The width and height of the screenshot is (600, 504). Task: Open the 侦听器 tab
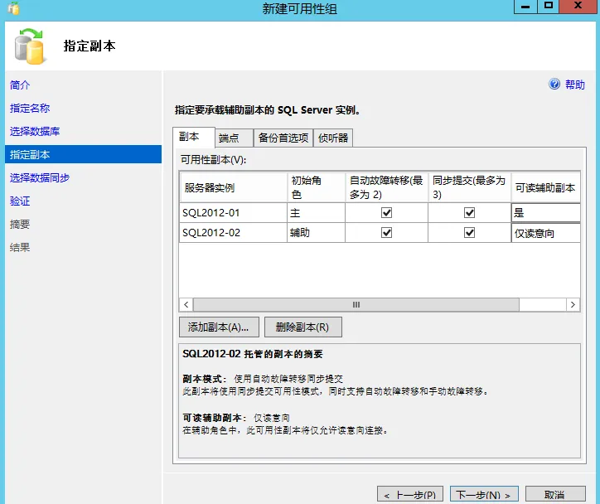[333, 138]
